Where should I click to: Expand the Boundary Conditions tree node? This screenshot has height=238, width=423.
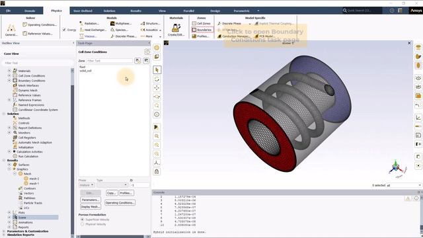9,81
